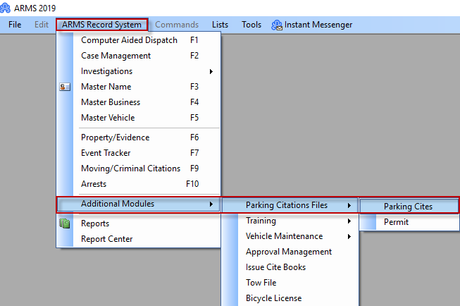Select Computer Aided Dispatch menu entry

pyautogui.click(x=139, y=40)
